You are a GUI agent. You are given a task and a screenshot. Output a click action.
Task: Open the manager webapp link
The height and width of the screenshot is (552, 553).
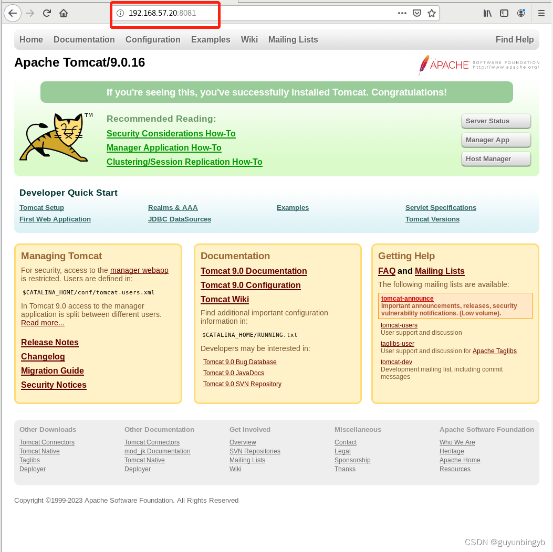pos(139,270)
